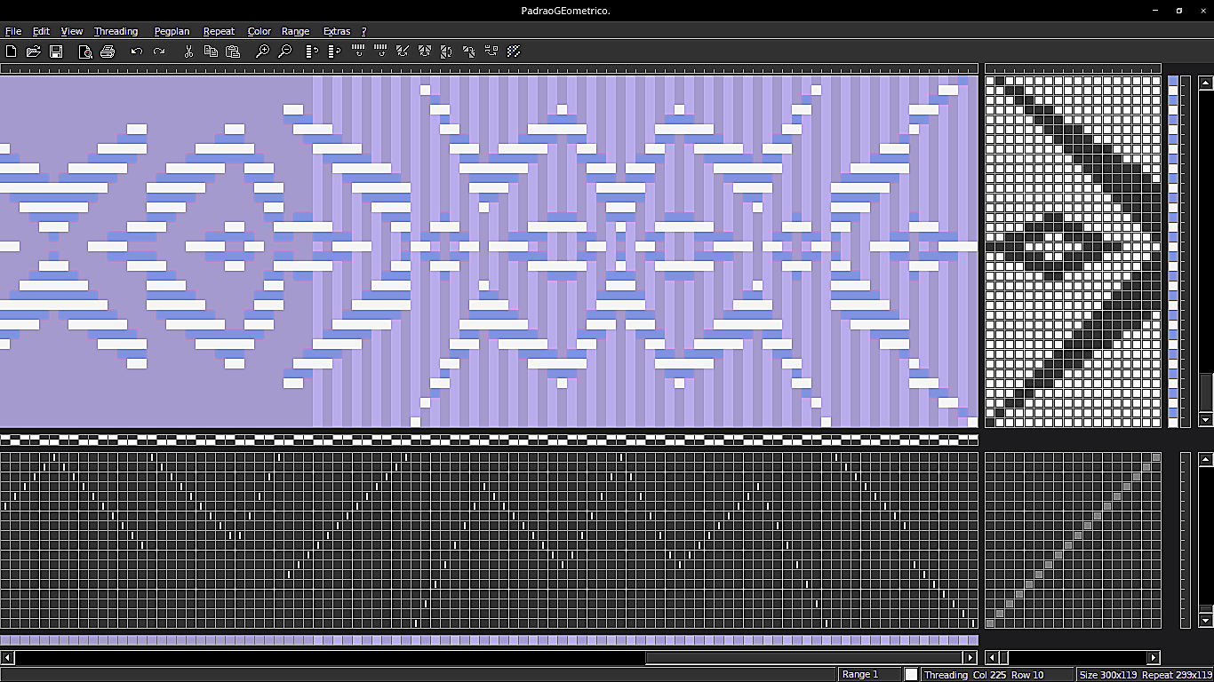This screenshot has height=682, width=1214.
Task: Click stacked-rows icon with arrowhead at bottom
Action: click(x=336, y=52)
